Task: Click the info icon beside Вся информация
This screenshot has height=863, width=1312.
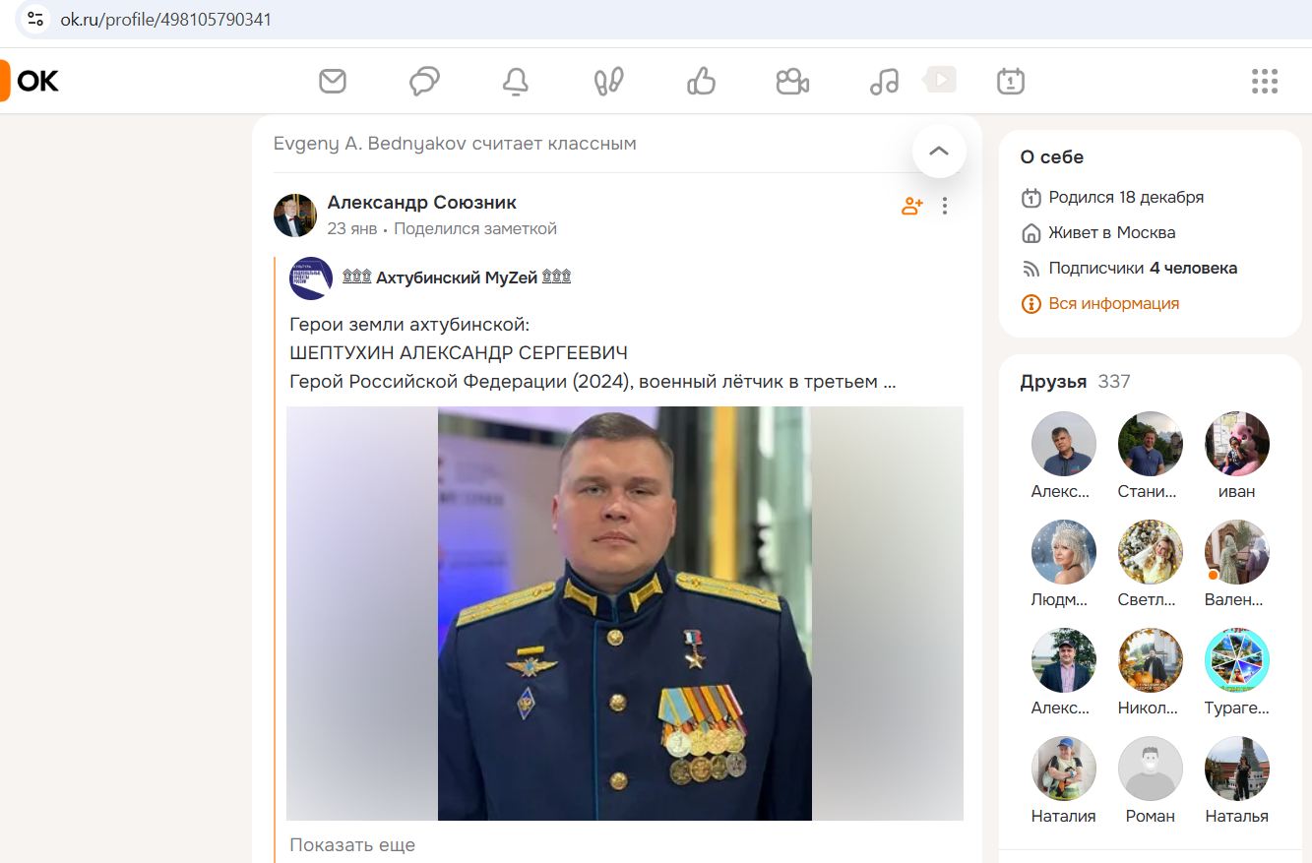Action: point(1031,304)
